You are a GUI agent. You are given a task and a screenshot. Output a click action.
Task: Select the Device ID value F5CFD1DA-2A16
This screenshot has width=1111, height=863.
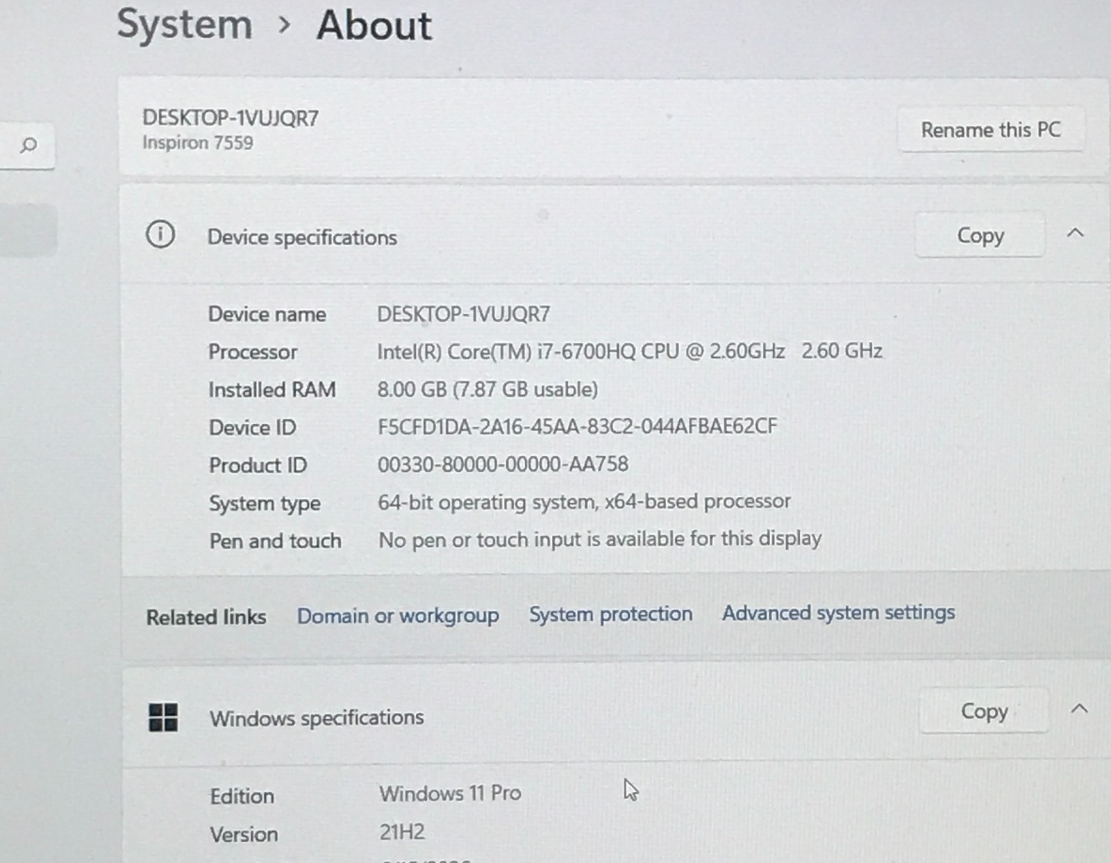click(x=577, y=426)
